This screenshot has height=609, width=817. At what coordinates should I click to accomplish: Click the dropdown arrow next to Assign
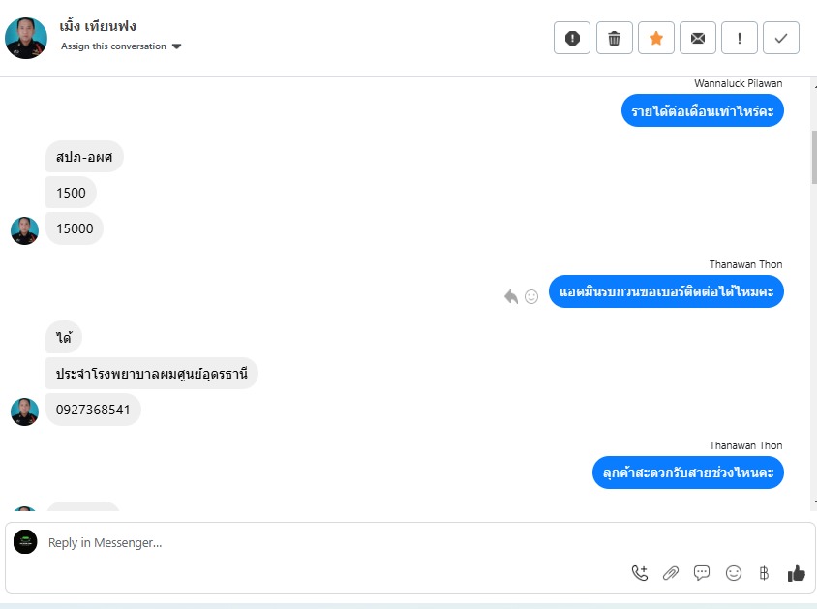coord(176,46)
